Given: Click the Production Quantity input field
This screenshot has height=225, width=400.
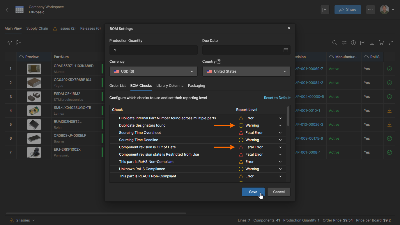Looking at the screenshot, I should [x=153, y=50].
